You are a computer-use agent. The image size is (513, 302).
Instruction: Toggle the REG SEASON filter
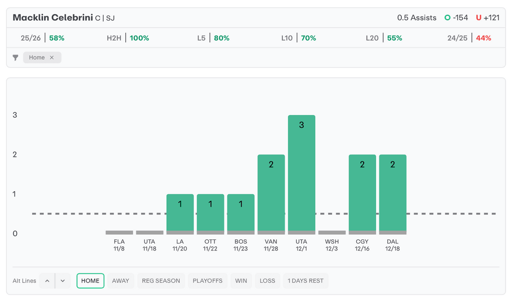[x=161, y=281]
